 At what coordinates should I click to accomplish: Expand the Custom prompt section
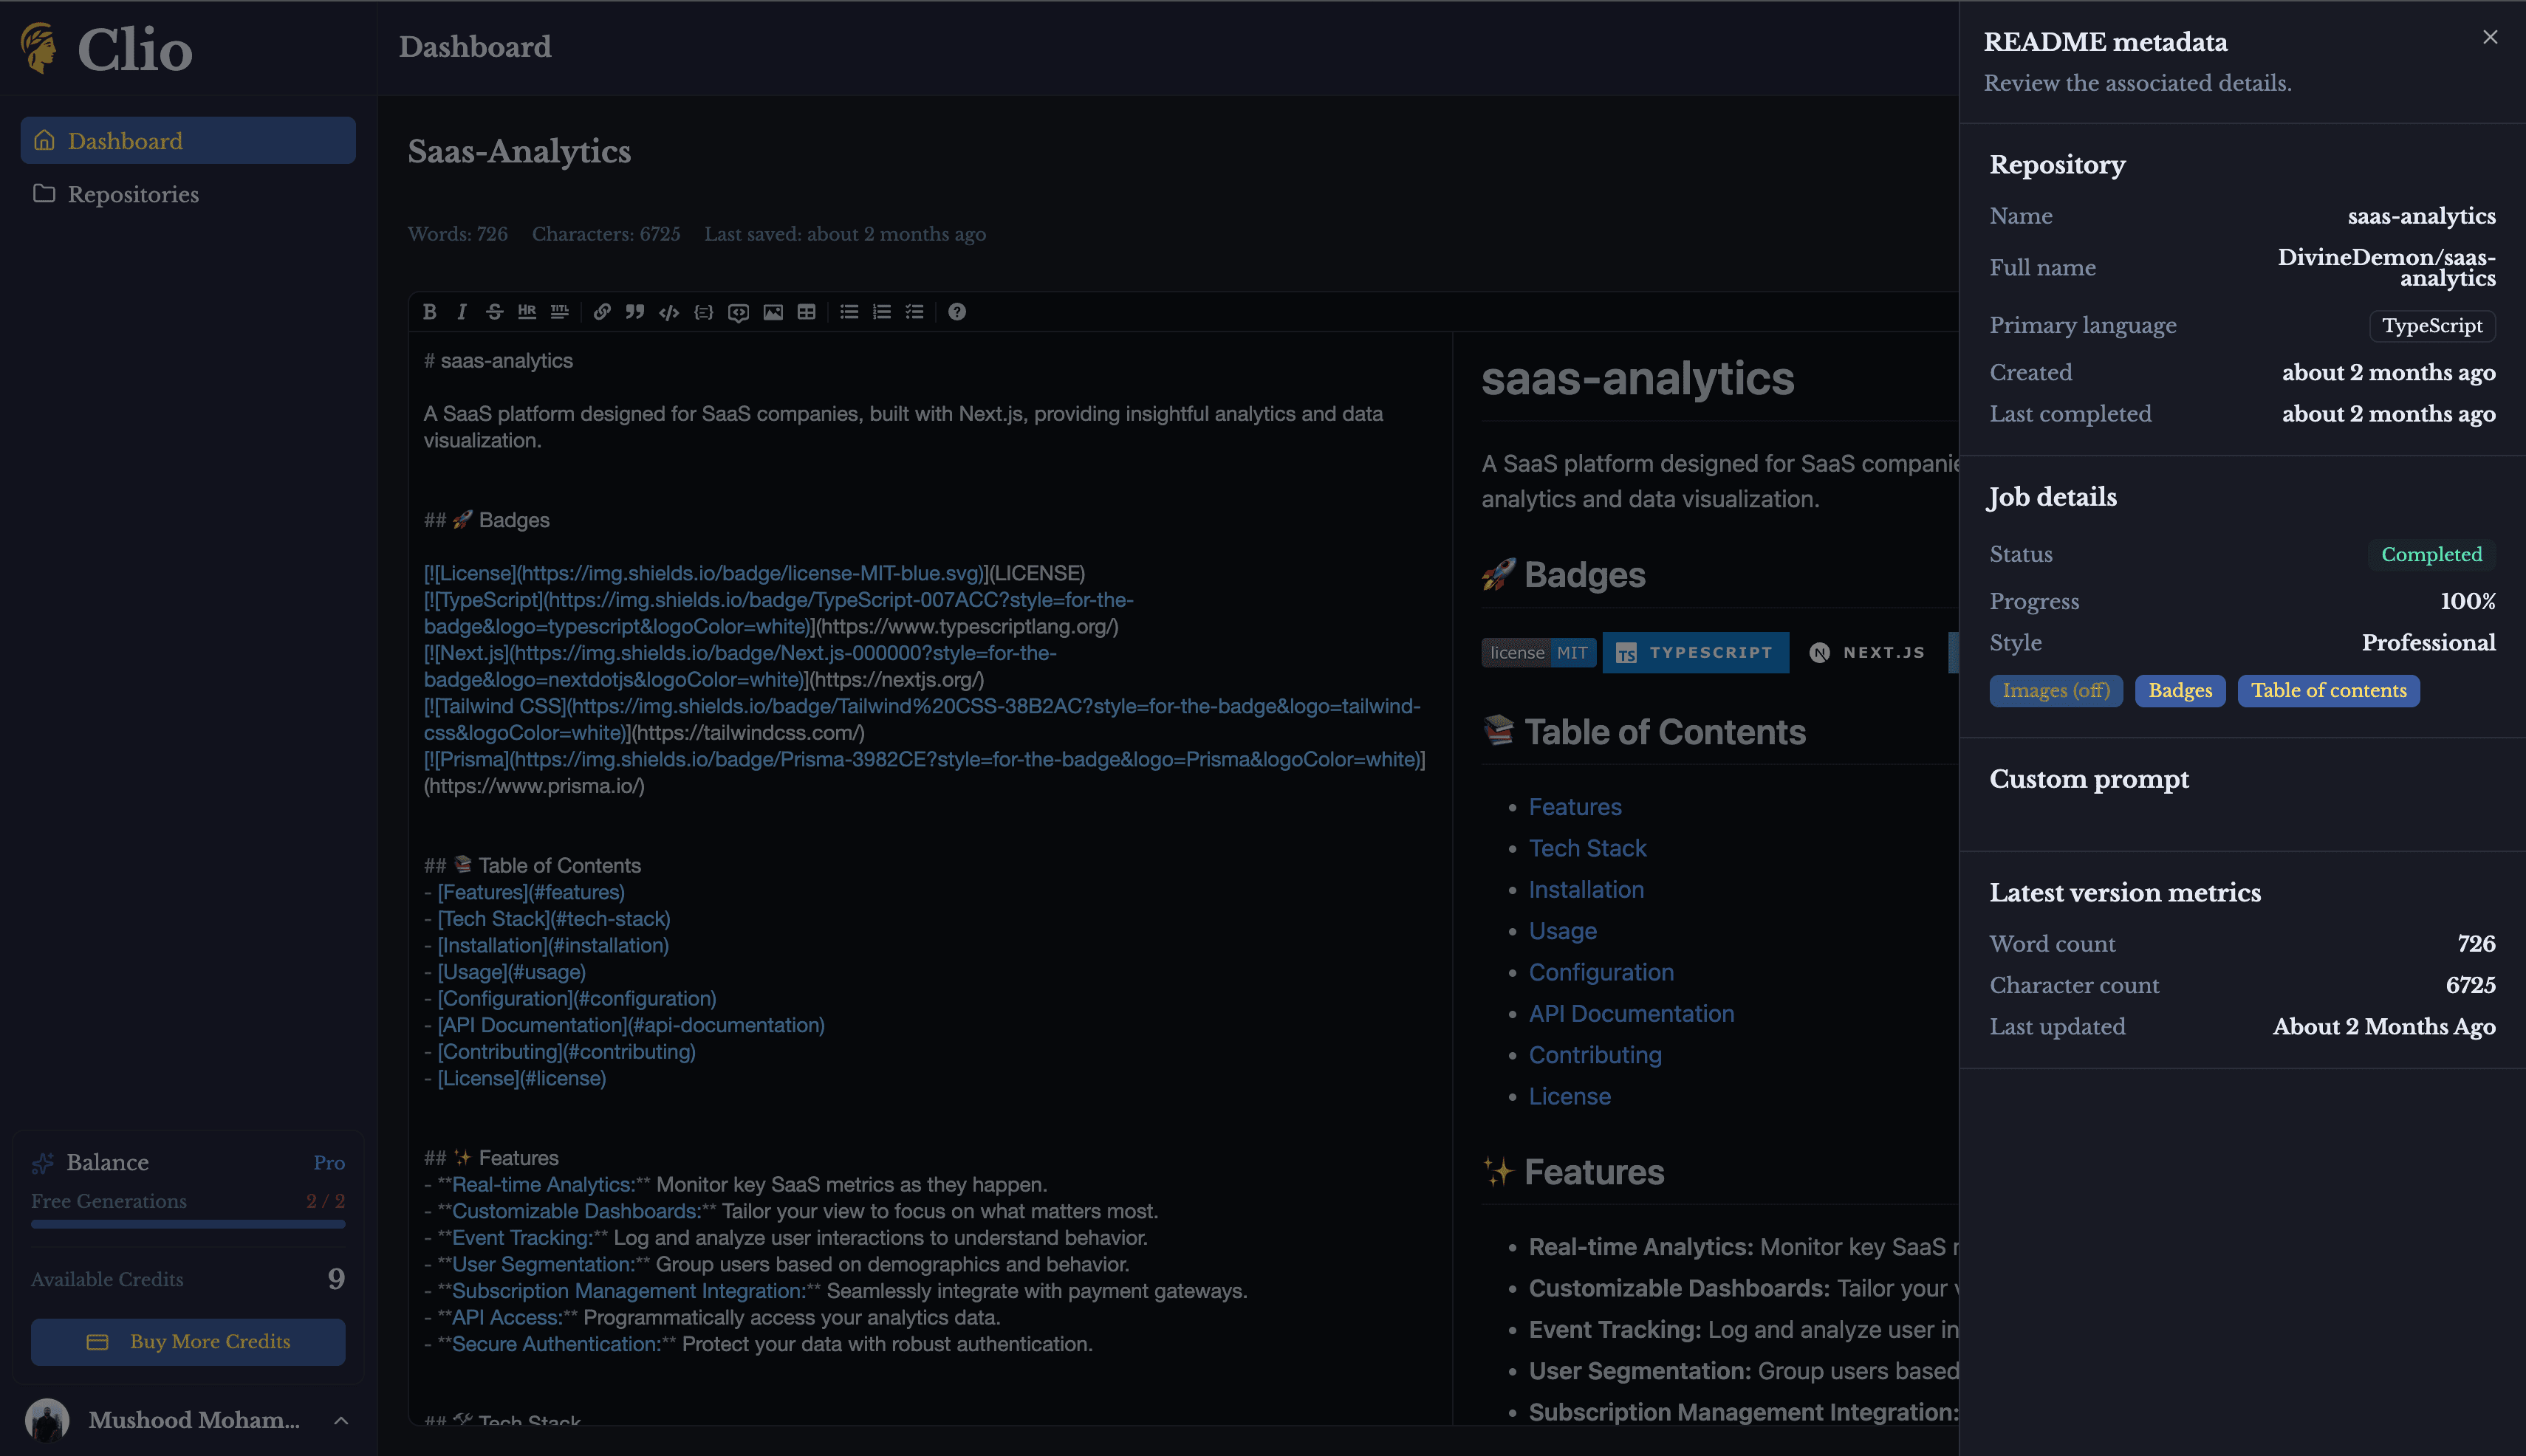(2089, 779)
